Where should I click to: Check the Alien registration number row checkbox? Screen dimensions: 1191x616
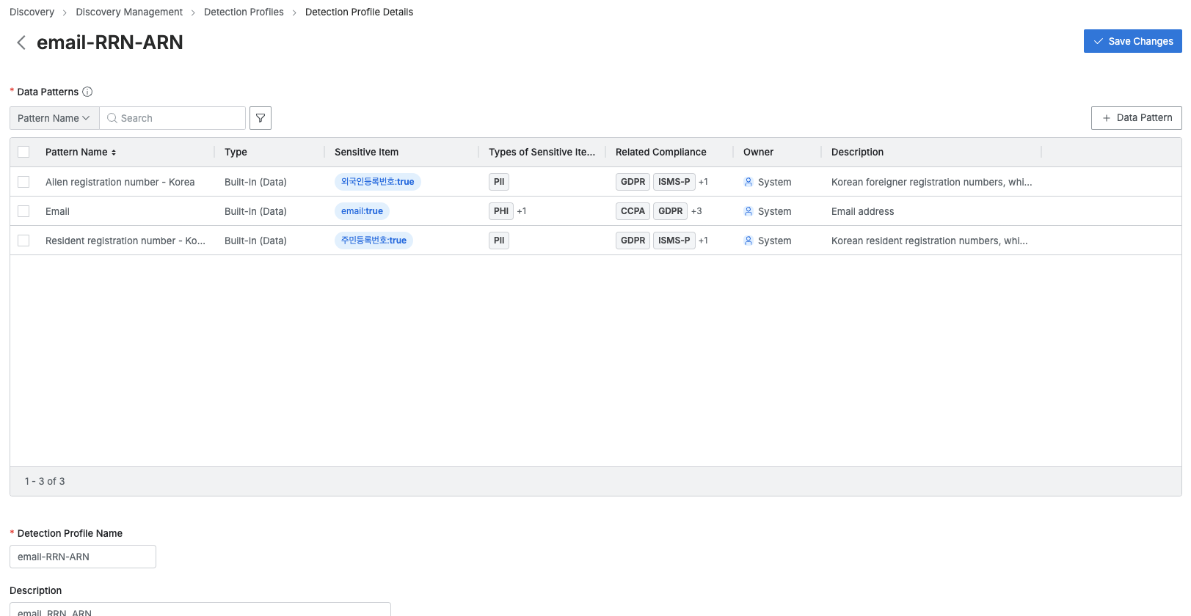23,182
